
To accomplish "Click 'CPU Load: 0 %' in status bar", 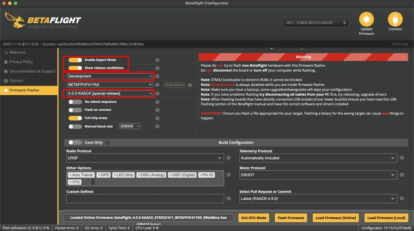I will point(147,228).
